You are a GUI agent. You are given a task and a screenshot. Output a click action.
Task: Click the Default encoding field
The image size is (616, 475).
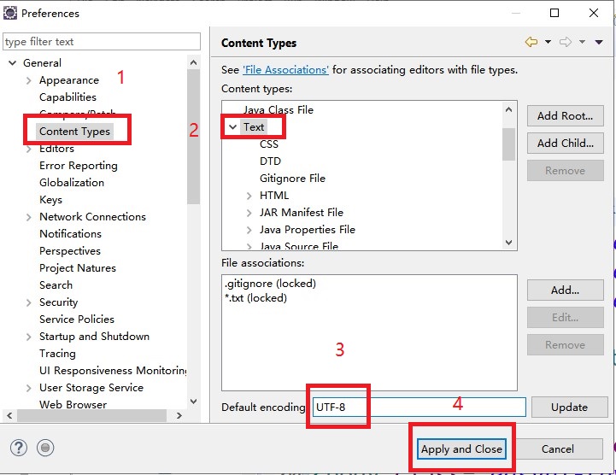click(x=419, y=407)
